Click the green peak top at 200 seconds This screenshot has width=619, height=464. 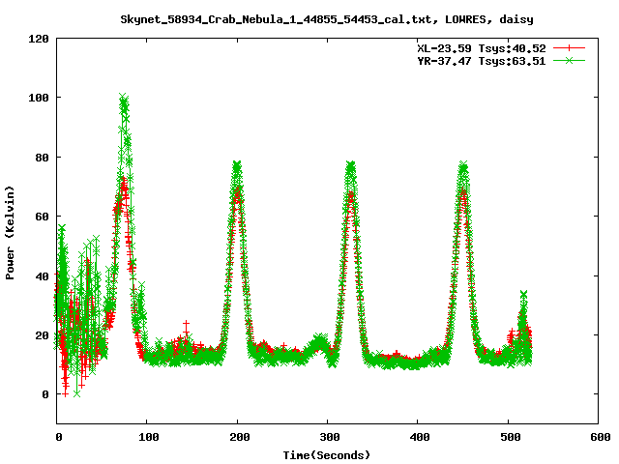(237, 165)
